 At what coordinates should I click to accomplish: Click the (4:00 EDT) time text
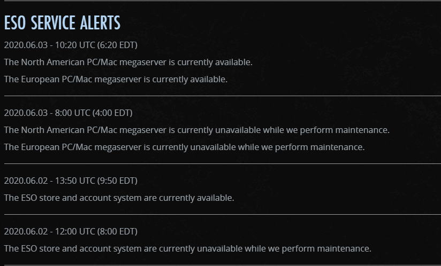coord(112,113)
